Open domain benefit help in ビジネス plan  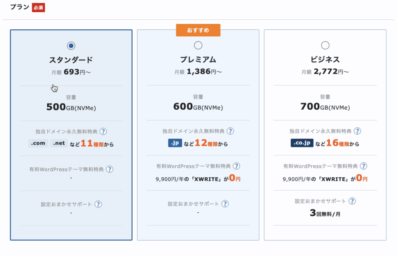click(x=357, y=131)
